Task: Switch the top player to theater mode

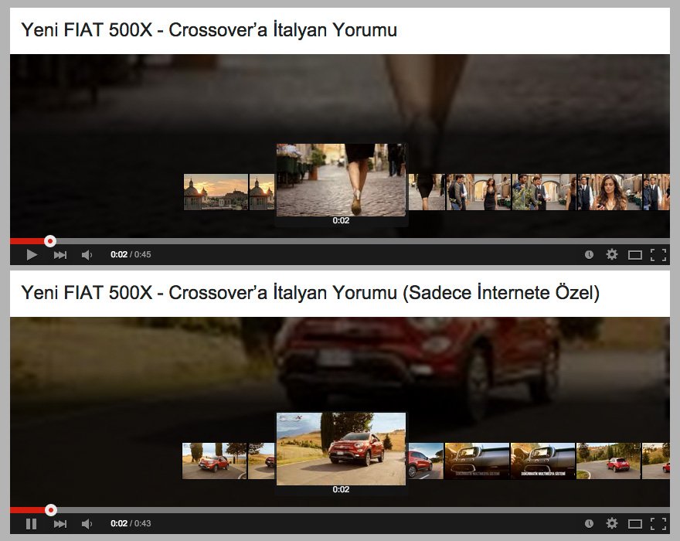Action: coord(635,253)
